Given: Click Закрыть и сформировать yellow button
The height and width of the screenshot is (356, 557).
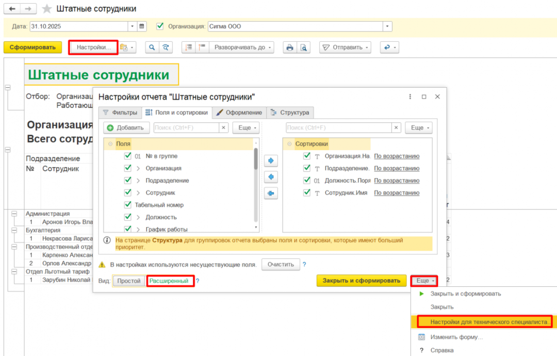Looking at the screenshot, I should click(361, 281).
